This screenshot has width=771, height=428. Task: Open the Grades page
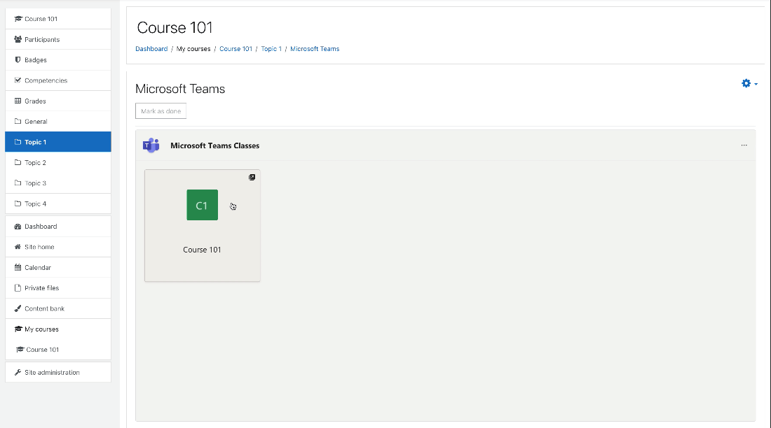click(x=58, y=101)
